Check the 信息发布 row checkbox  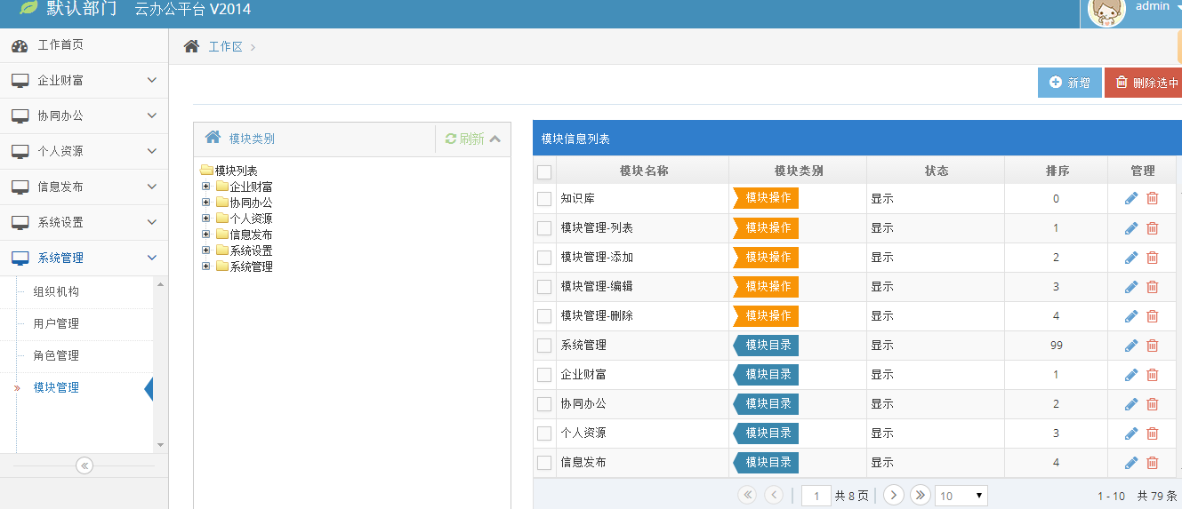(544, 463)
